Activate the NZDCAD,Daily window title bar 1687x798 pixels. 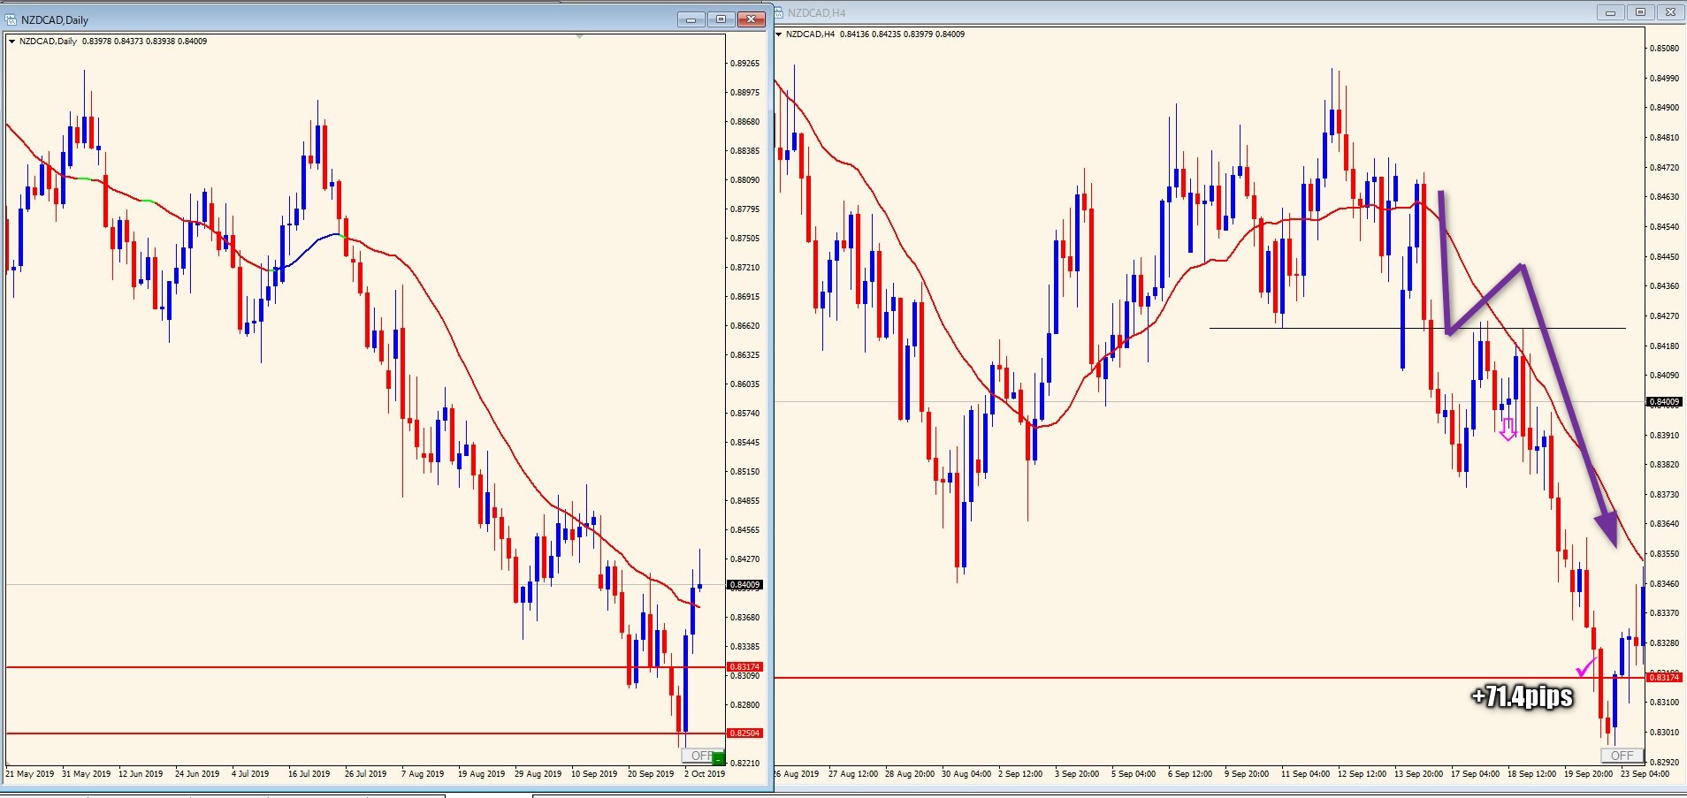pos(354,19)
